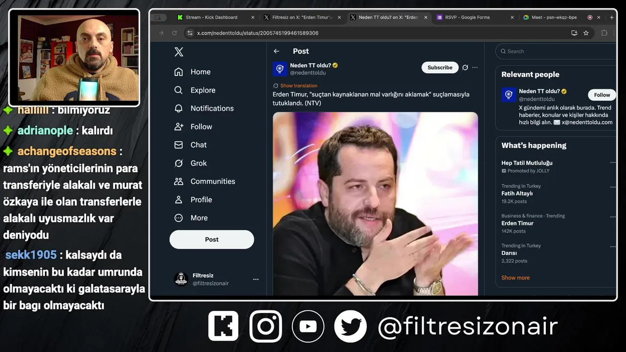Click the Twitter bird logo in banner

[351, 326]
